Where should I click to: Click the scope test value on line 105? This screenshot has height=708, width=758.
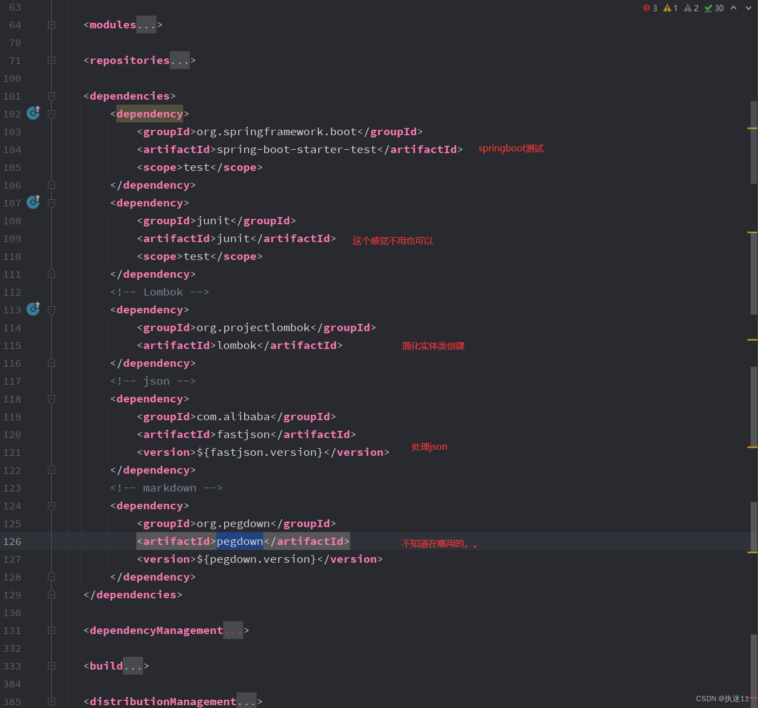pyautogui.click(x=196, y=167)
